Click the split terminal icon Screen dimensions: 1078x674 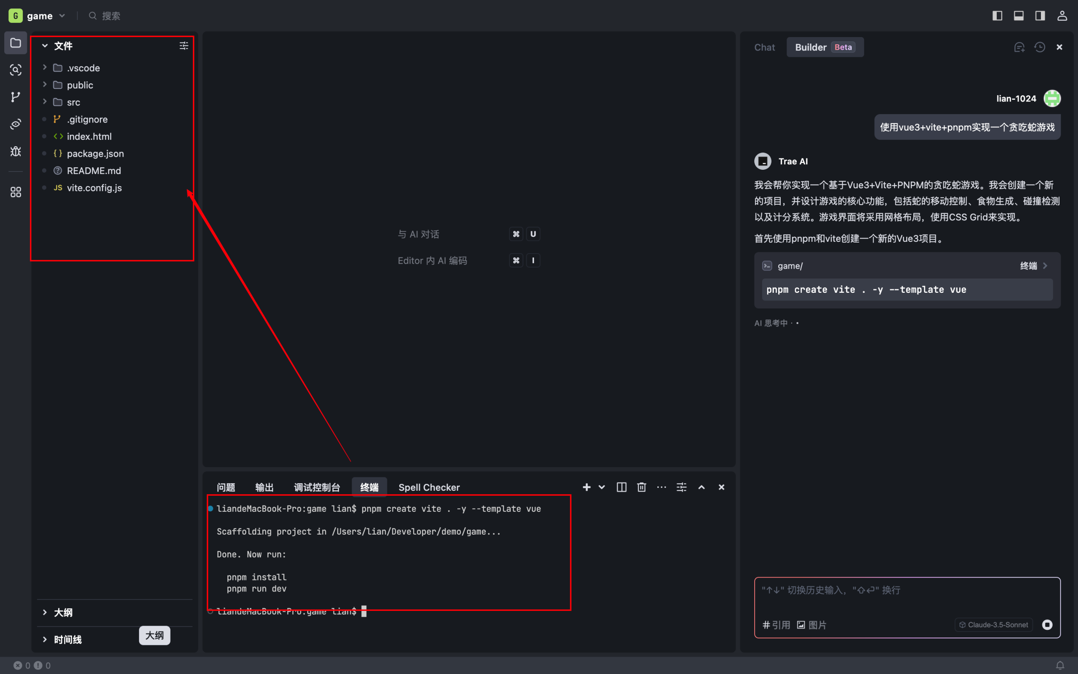(x=621, y=487)
